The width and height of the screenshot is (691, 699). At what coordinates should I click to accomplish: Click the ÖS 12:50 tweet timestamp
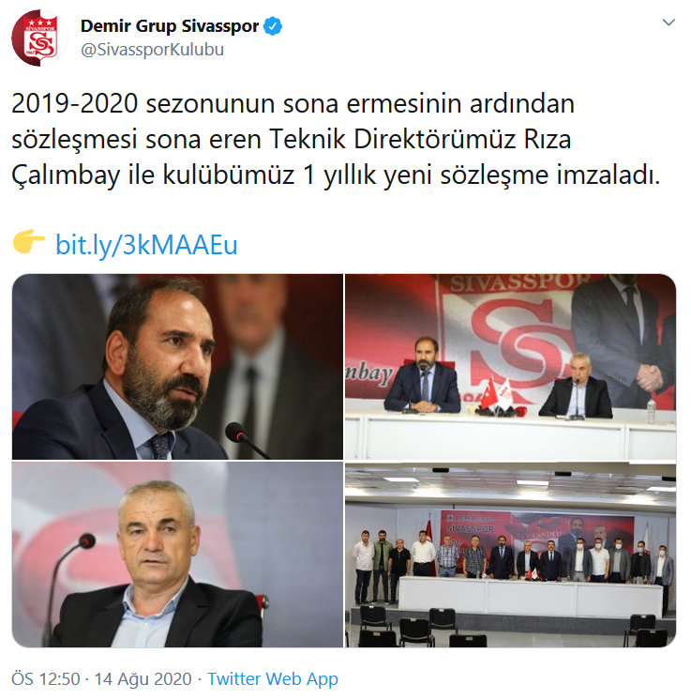[45, 679]
